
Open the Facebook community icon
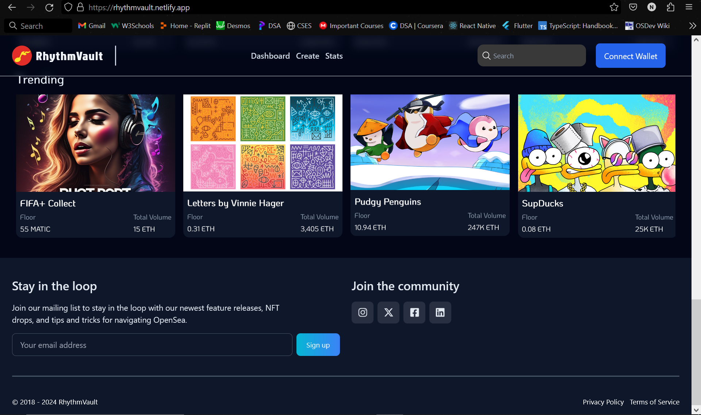coord(414,313)
